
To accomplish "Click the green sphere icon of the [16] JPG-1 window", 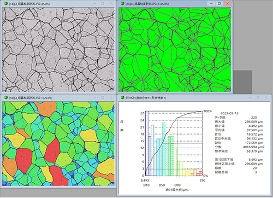I will 5,98.
